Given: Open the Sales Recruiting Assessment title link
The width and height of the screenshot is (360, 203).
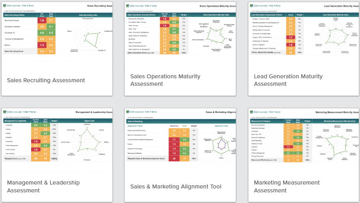Looking at the screenshot, I should (x=46, y=80).
